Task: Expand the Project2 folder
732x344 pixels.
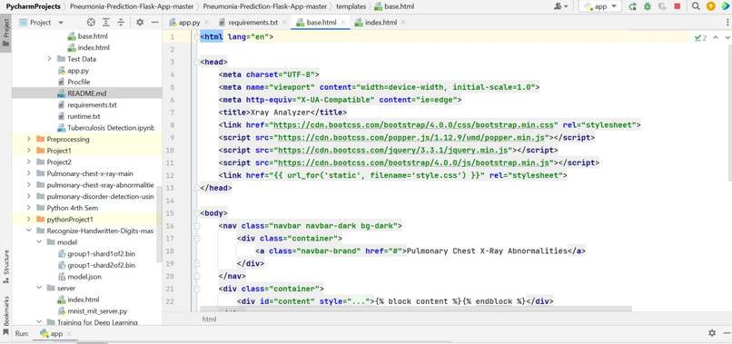Action: 29,162
